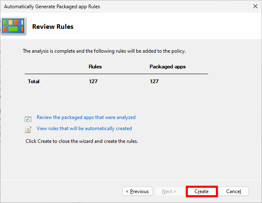
Task: Click the 'Total' row label
Action: [x=34, y=82]
